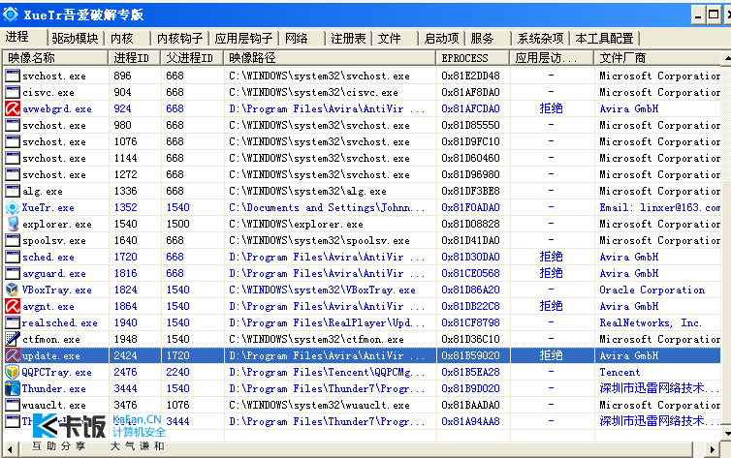Image resolution: width=731 pixels, height=458 pixels.
Task: Click the Email: linxer@163.com cell
Action: [x=659, y=207]
